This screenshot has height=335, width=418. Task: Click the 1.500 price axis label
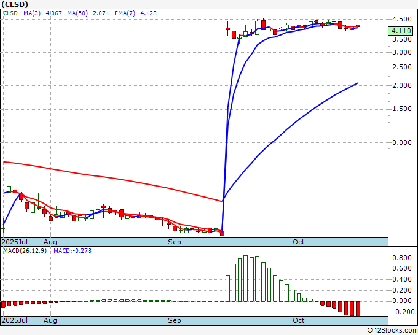[402, 109]
